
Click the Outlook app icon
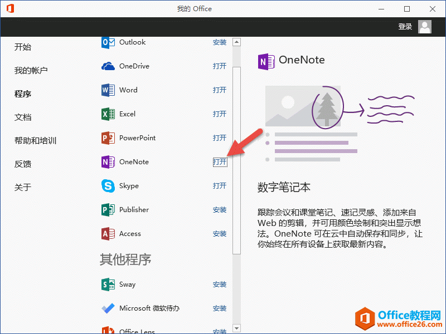[x=108, y=42]
